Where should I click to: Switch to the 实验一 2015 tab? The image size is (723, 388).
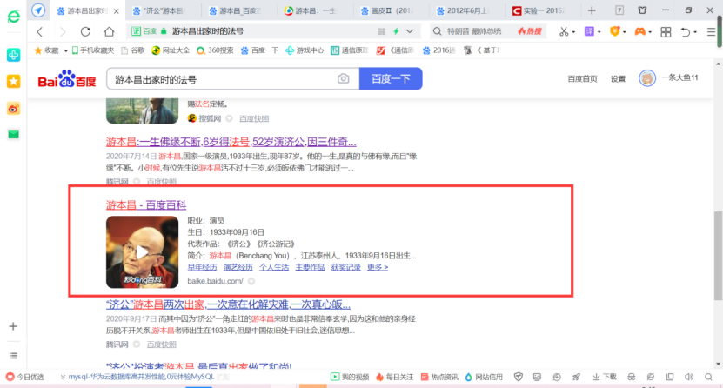tap(542, 10)
